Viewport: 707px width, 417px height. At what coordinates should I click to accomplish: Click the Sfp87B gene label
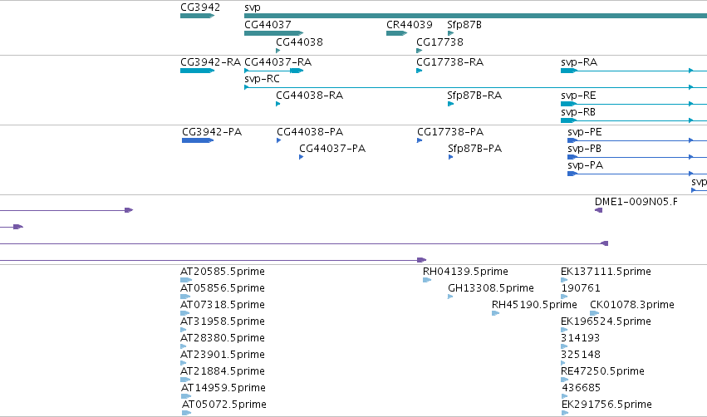(464, 25)
